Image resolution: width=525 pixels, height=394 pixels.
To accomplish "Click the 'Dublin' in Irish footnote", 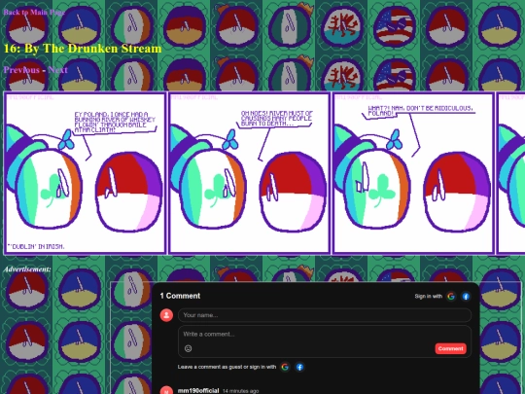I will click(36, 246).
